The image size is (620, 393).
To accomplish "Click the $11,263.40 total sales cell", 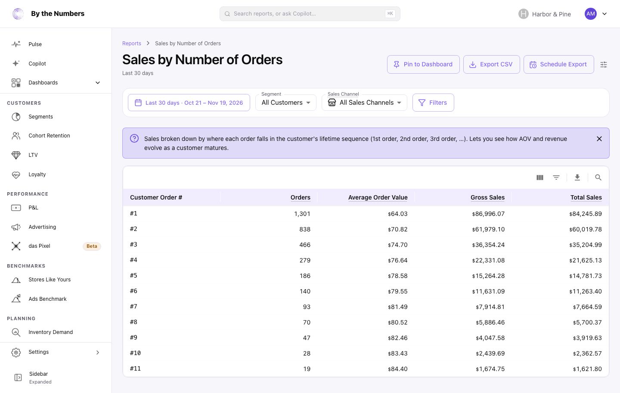I will tap(586, 291).
